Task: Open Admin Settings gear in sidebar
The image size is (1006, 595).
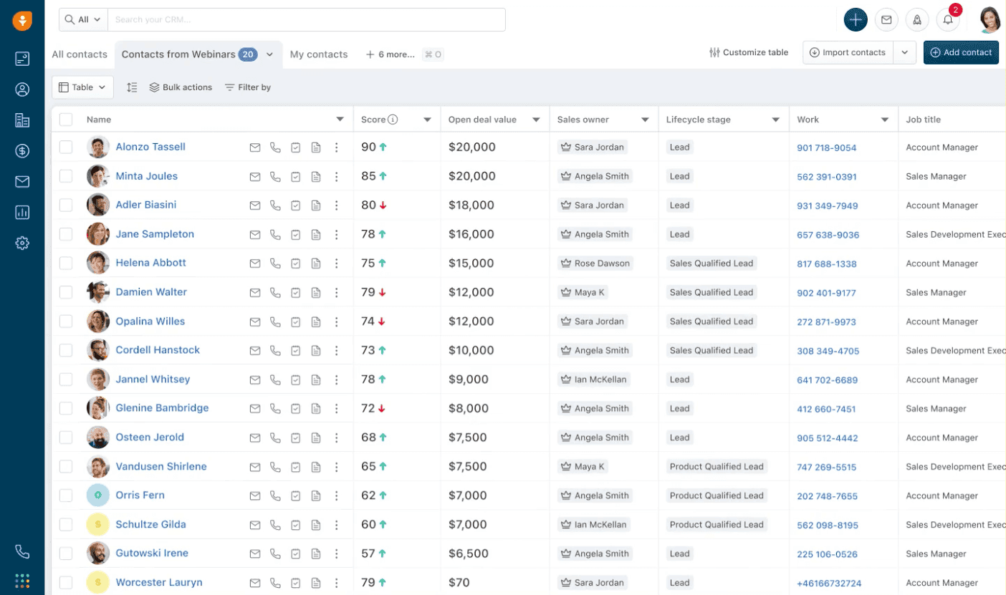Action: tap(22, 243)
